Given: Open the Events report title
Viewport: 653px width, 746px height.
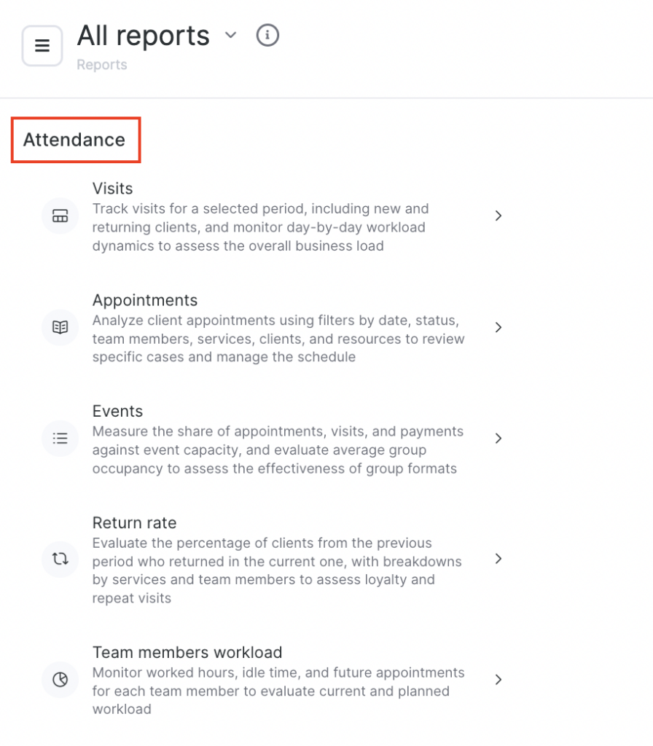Looking at the screenshot, I should (117, 411).
